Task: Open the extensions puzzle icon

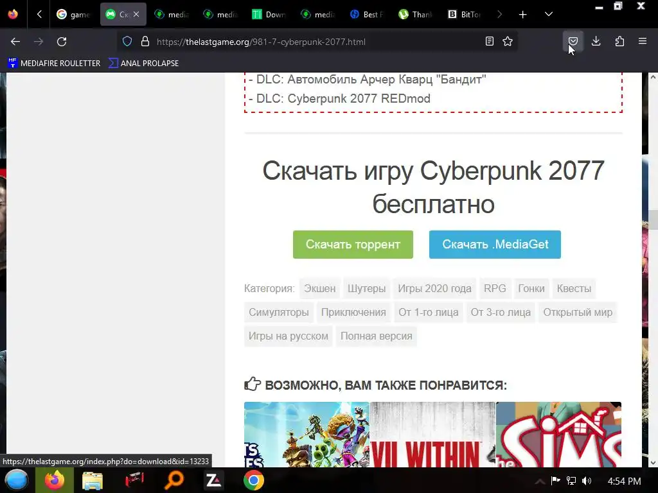Action: pos(619,41)
